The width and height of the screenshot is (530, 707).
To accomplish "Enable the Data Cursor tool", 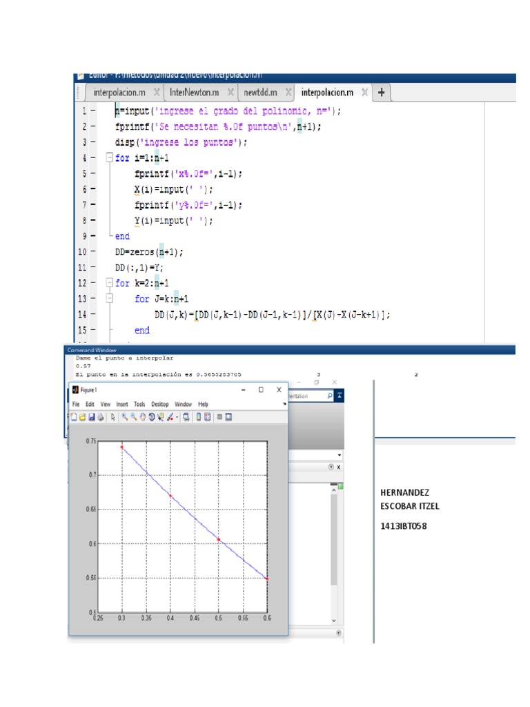I will (x=161, y=417).
